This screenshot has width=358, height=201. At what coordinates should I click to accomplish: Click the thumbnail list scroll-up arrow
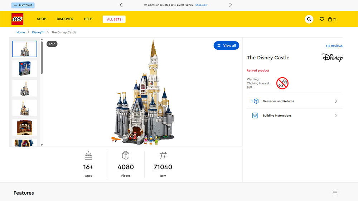point(42,39)
